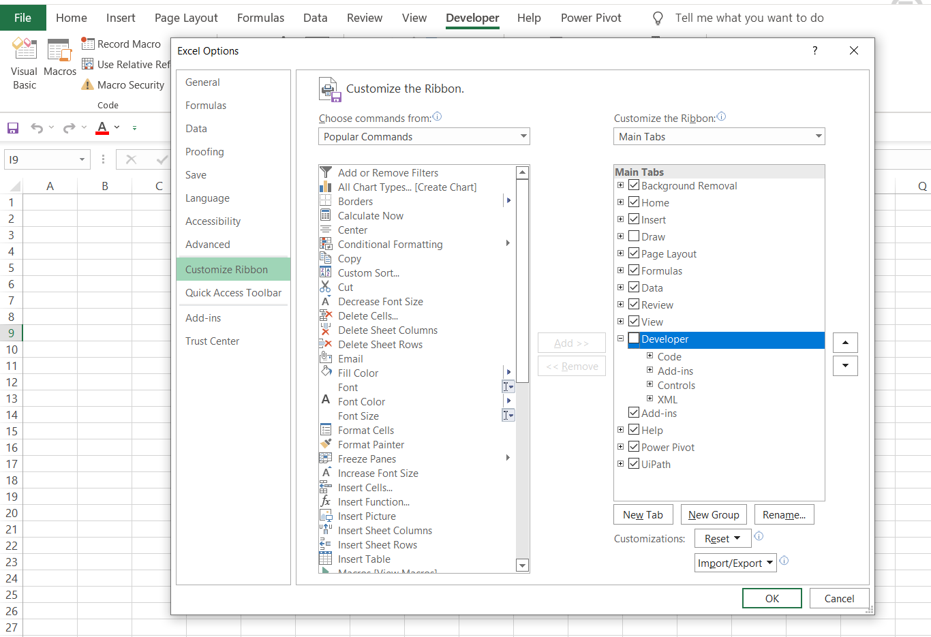Expand the Code group under Developer
The height and width of the screenshot is (637, 931).
(x=650, y=356)
